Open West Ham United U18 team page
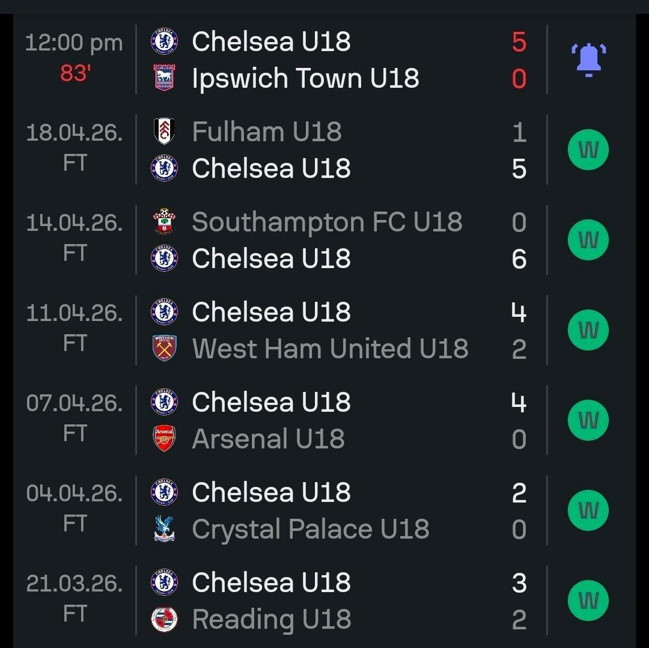Screen dimensions: 649x648 (330, 349)
